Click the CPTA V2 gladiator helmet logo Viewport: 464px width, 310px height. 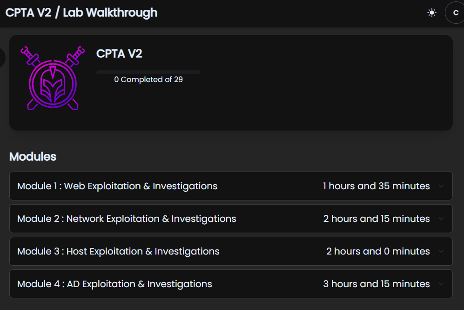pos(53,78)
